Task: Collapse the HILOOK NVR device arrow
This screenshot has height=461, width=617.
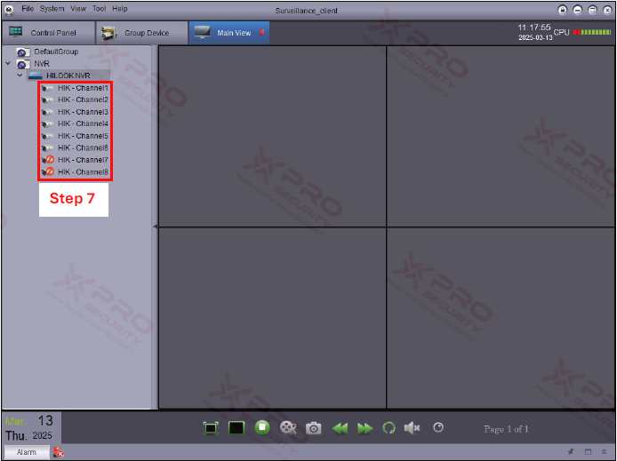Action: 20,76
